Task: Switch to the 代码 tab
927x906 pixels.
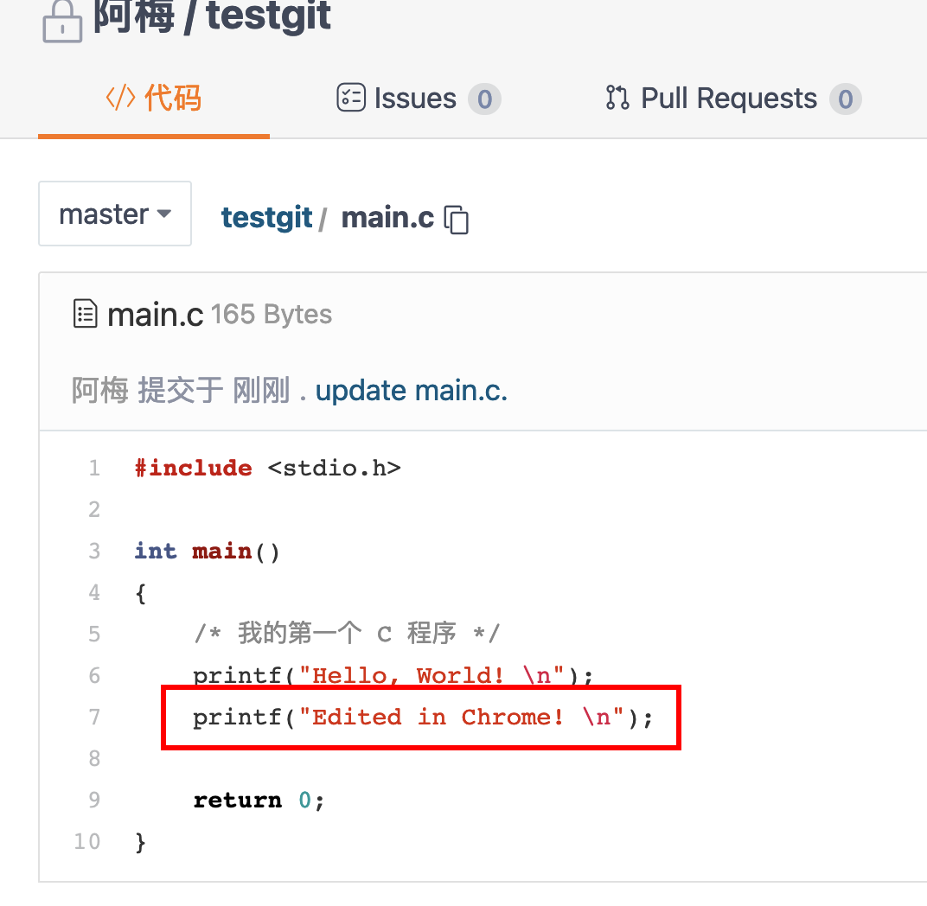Action: pos(154,99)
